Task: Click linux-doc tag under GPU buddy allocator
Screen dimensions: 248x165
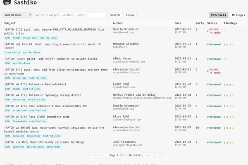Action: 18,147
